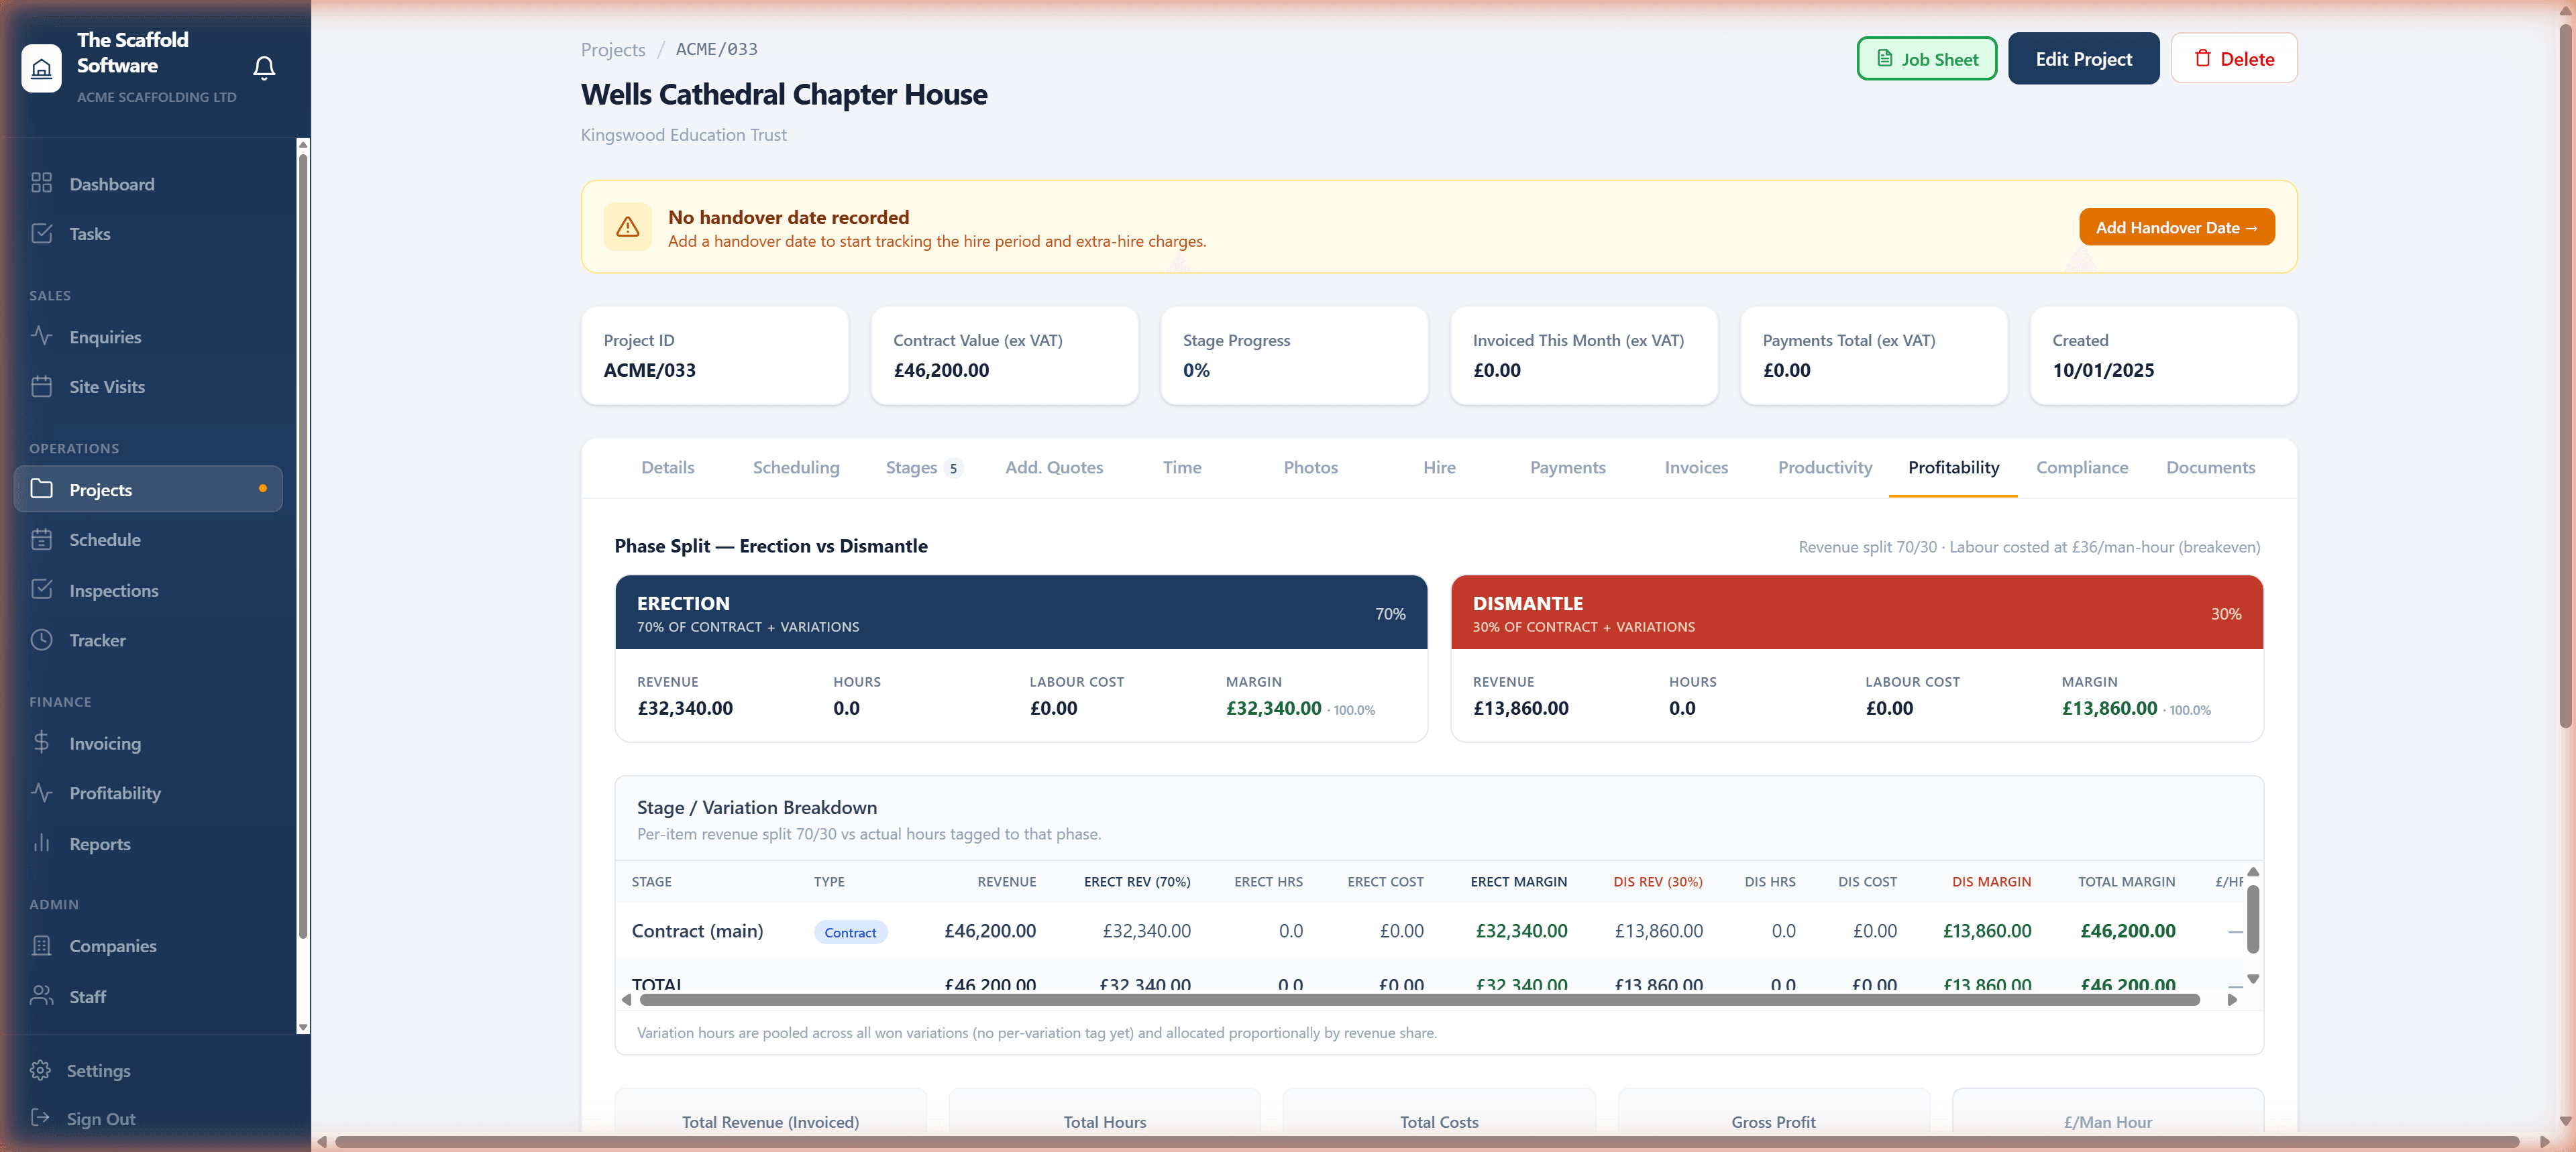Screen dimensions: 2576x1152
Task: Click the Sign Out arrow icon
Action: coord(40,1118)
